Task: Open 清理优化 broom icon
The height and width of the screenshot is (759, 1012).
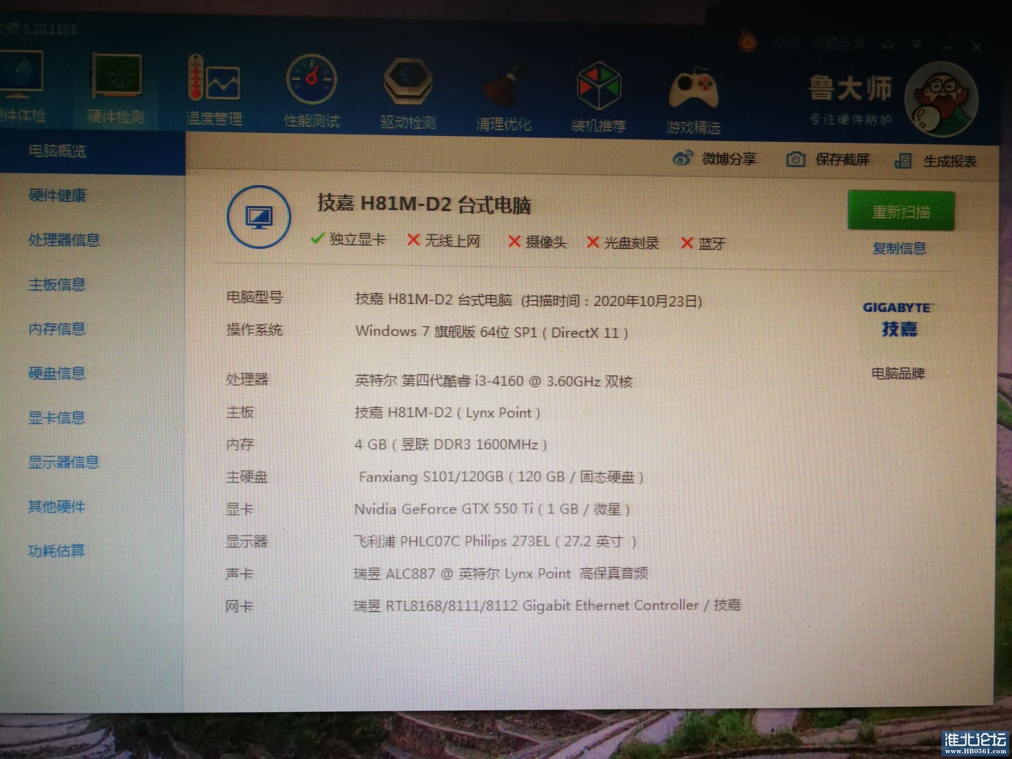Action: coord(503,86)
